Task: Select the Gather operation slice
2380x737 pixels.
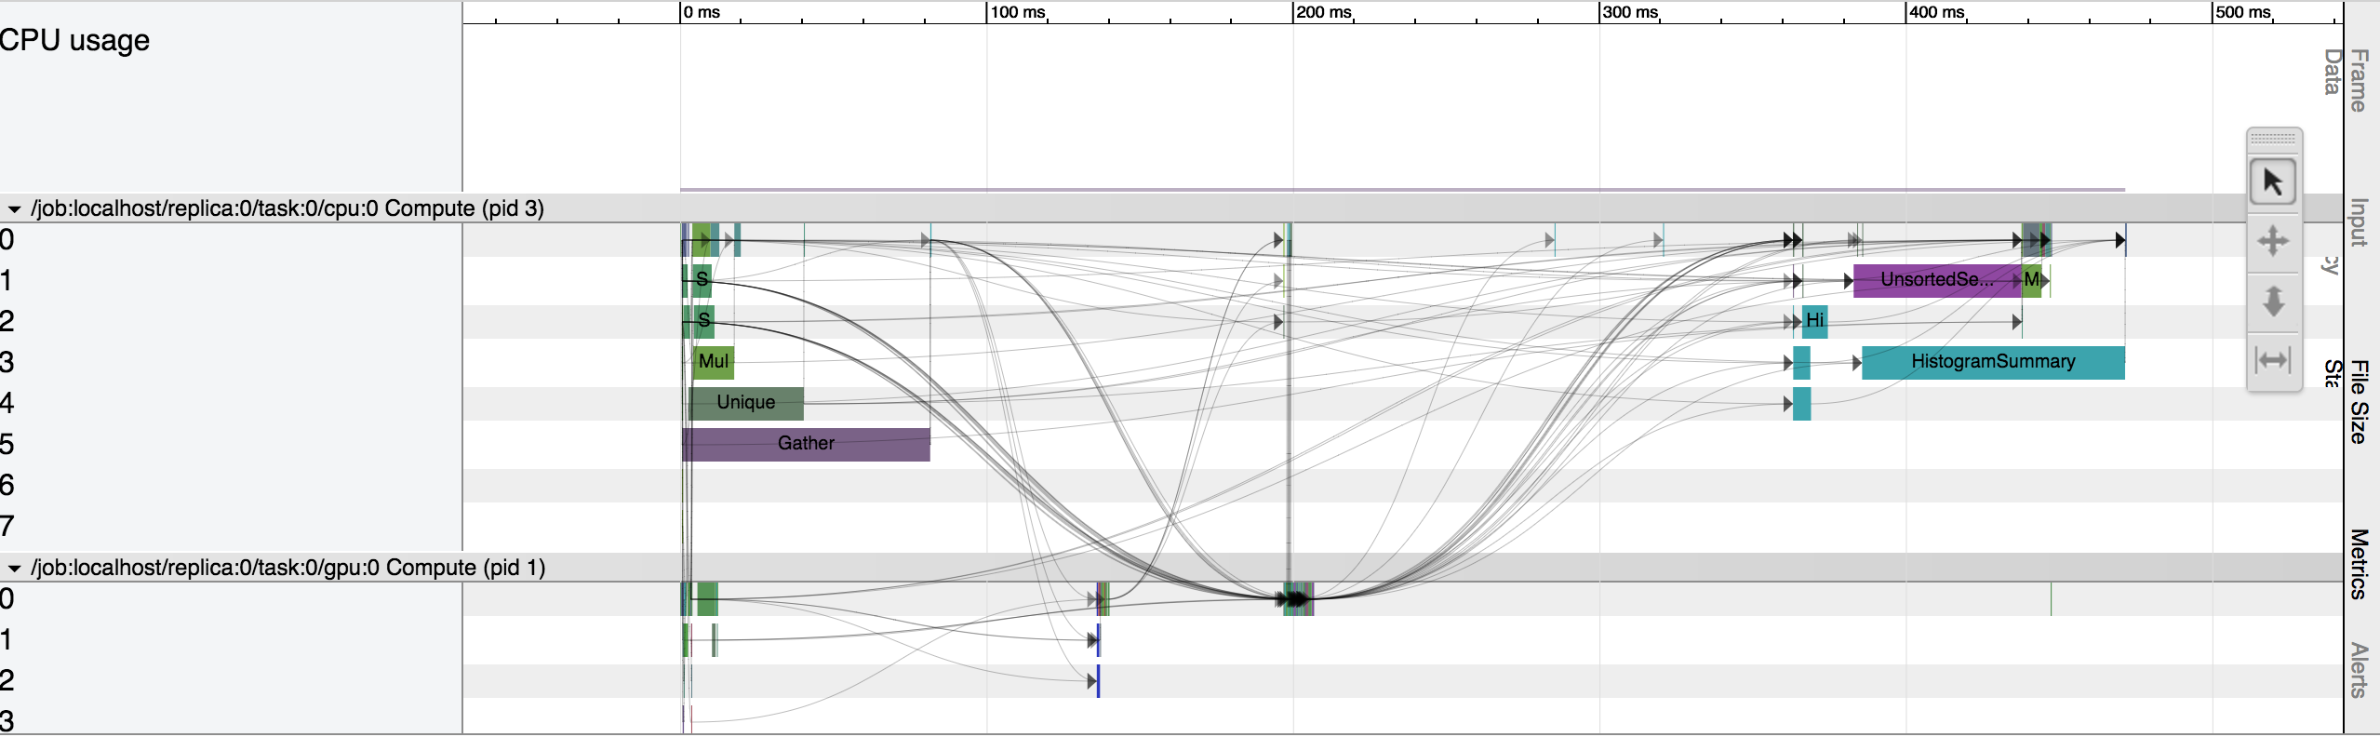Action: pos(806,444)
